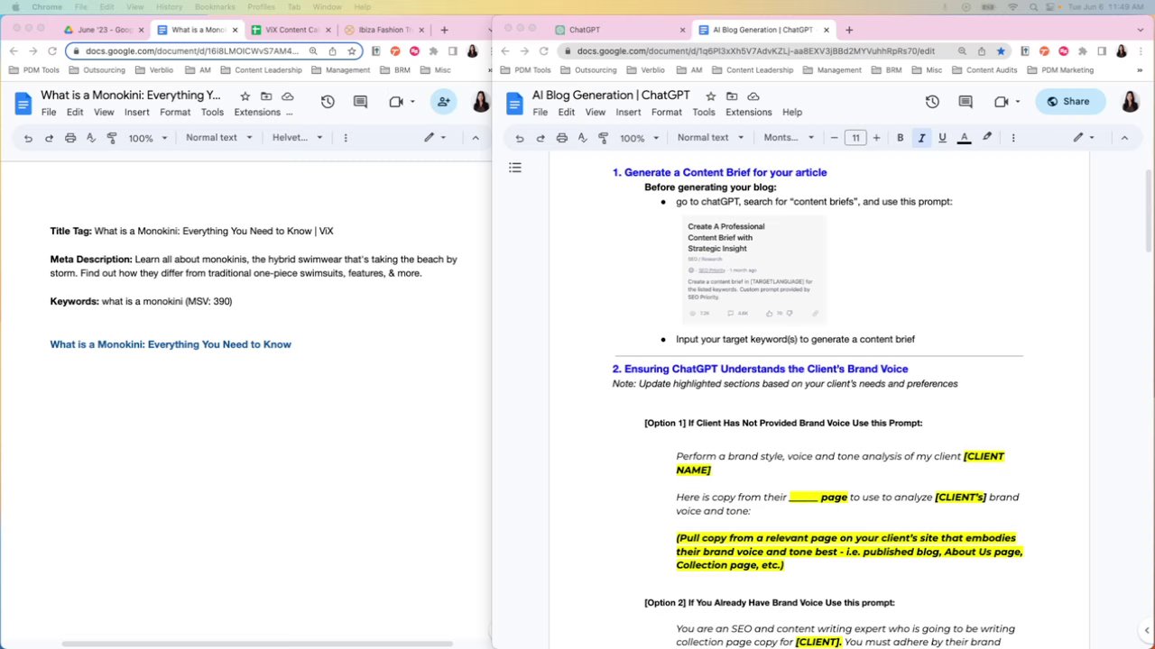Open highlight color picker in AI Blog doc
1155x649 pixels.
coord(987,138)
